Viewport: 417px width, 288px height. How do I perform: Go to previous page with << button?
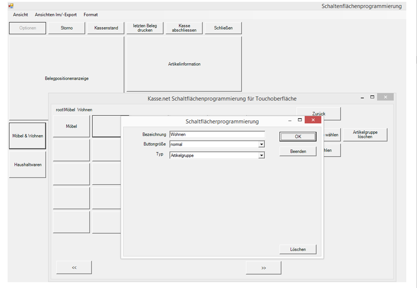74,268
